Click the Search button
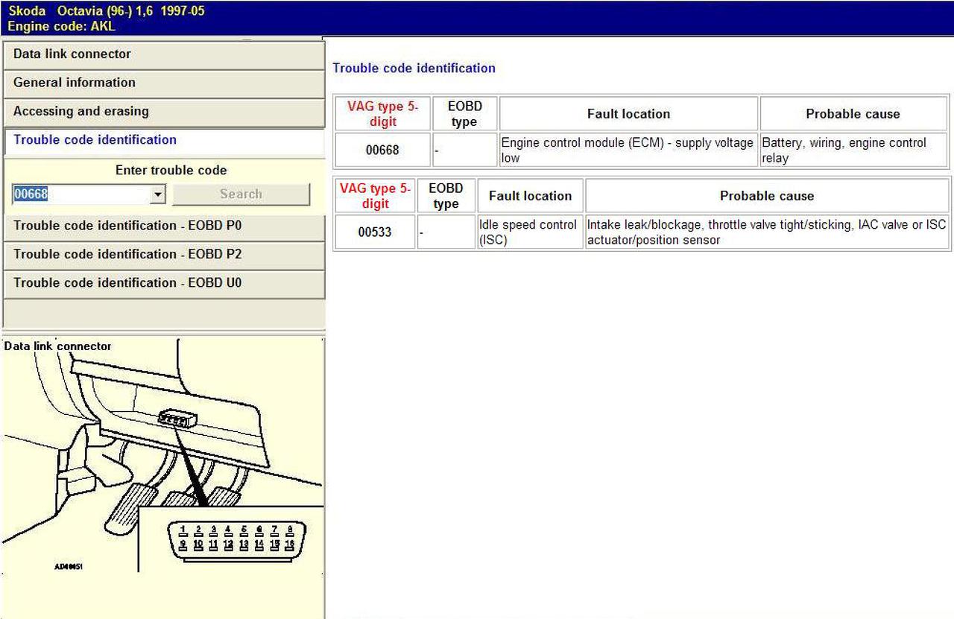954x619 pixels. [241, 194]
